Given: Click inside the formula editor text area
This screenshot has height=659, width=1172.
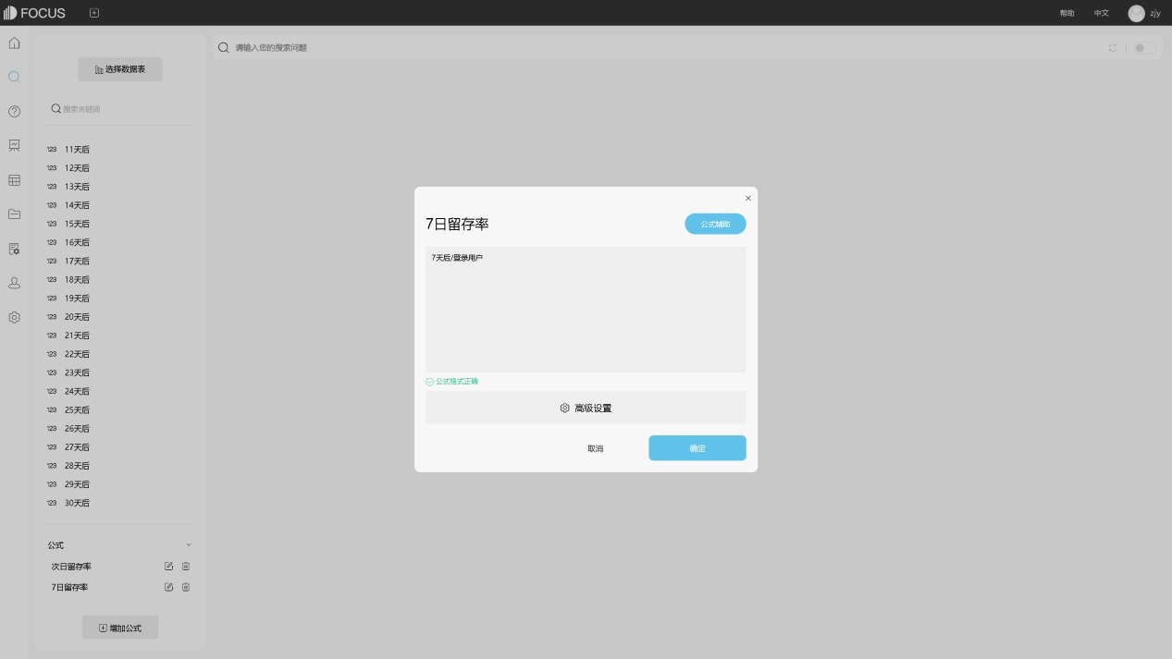Looking at the screenshot, I should click(x=586, y=309).
